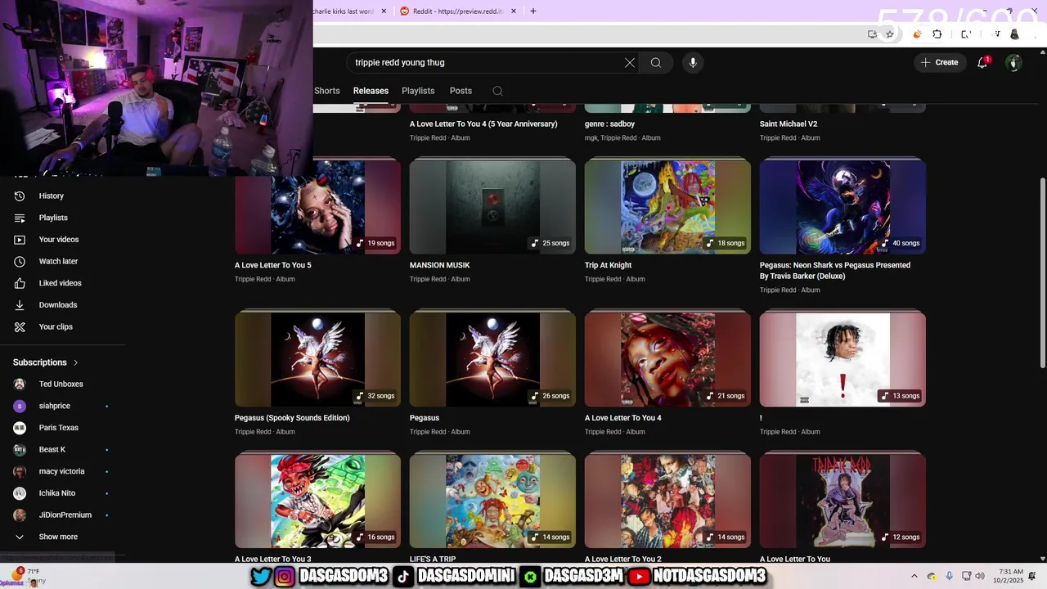Clear the search query with the X icon
This screenshot has width=1047, height=589.
coord(630,62)
